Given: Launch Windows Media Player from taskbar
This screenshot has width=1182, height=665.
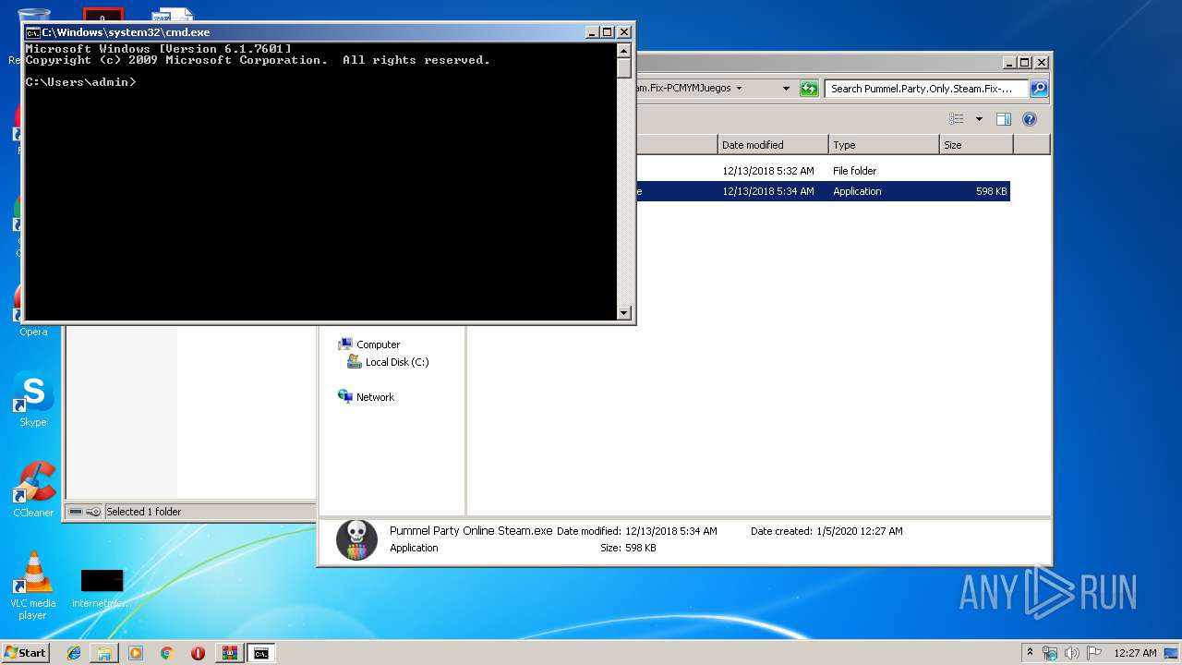Looking at the screenshot, I should pyautogui.click(x=136, y=653).
